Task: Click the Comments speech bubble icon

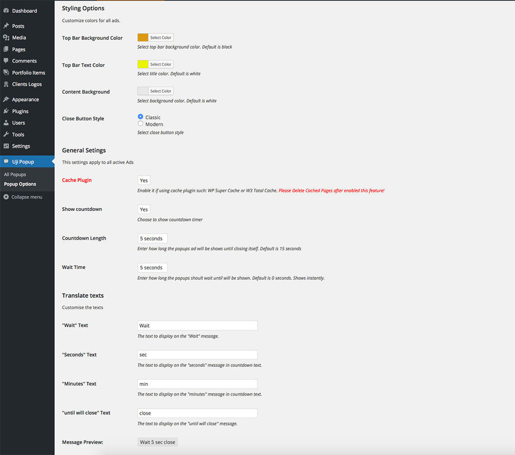Action: click(x=6, y=61)
